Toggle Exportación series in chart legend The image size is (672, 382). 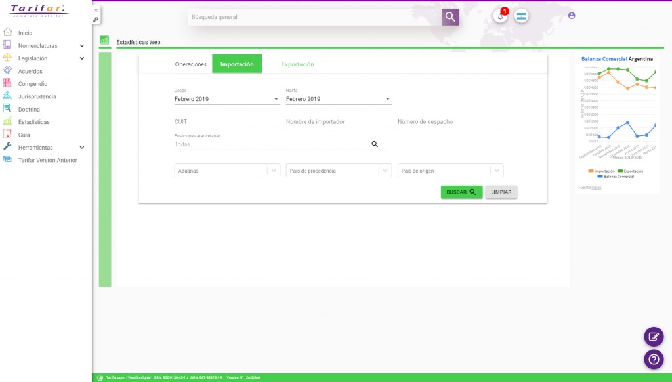click(x=631, y=171)
